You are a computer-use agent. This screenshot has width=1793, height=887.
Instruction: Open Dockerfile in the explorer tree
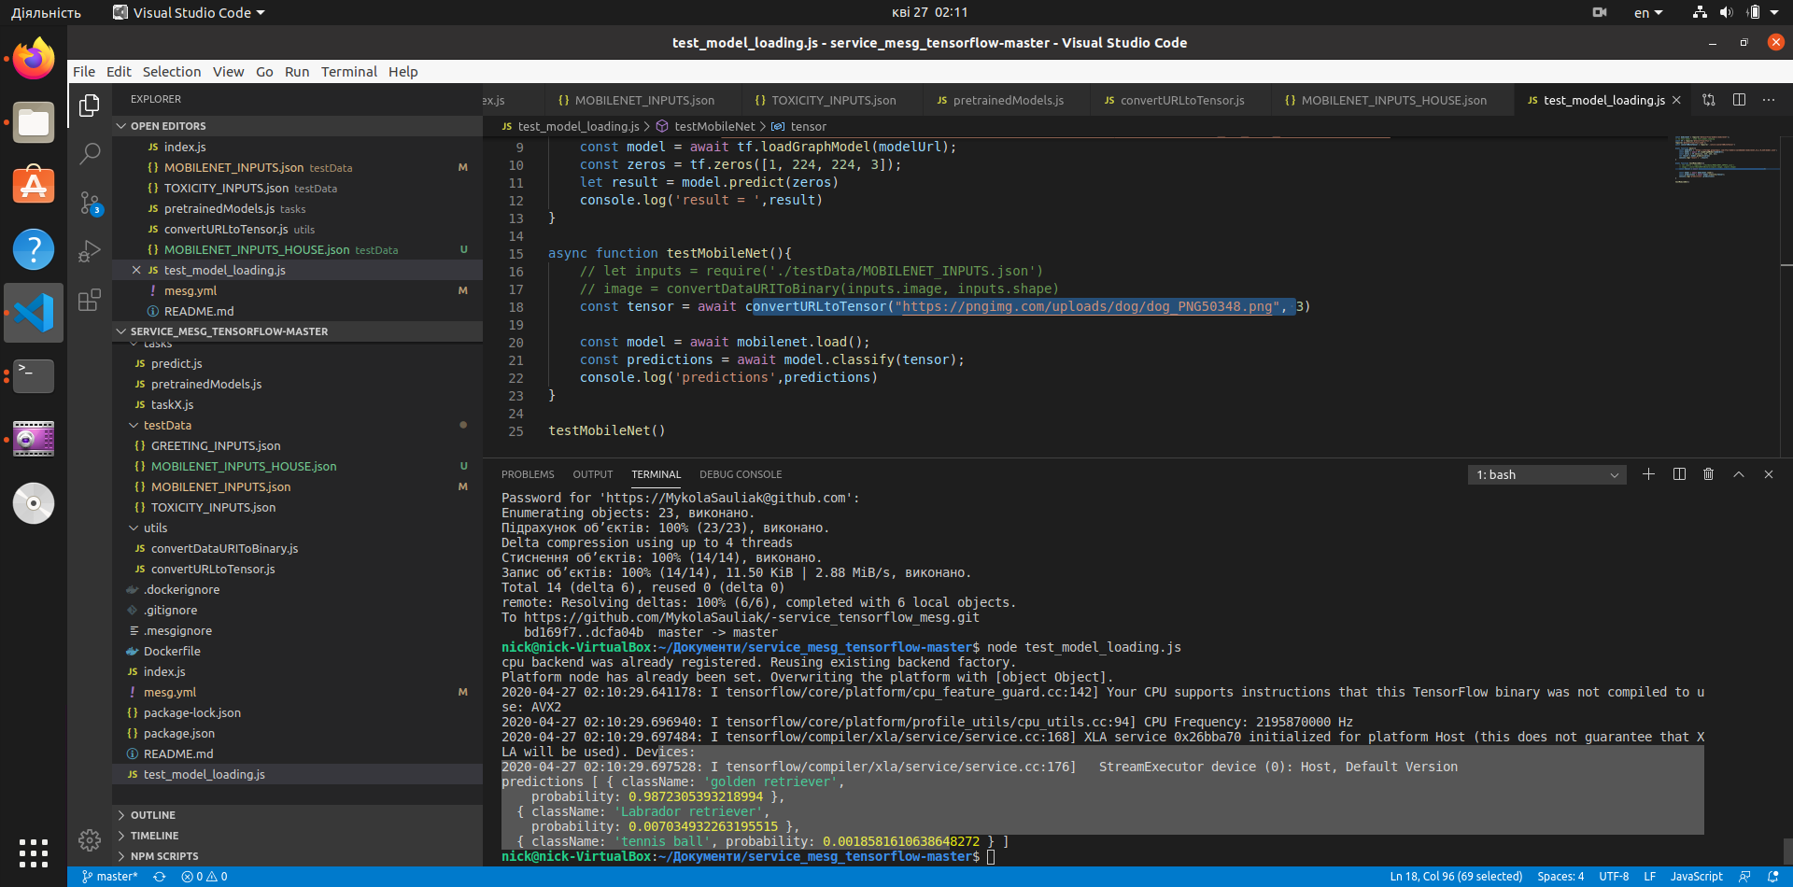[172, 652]
